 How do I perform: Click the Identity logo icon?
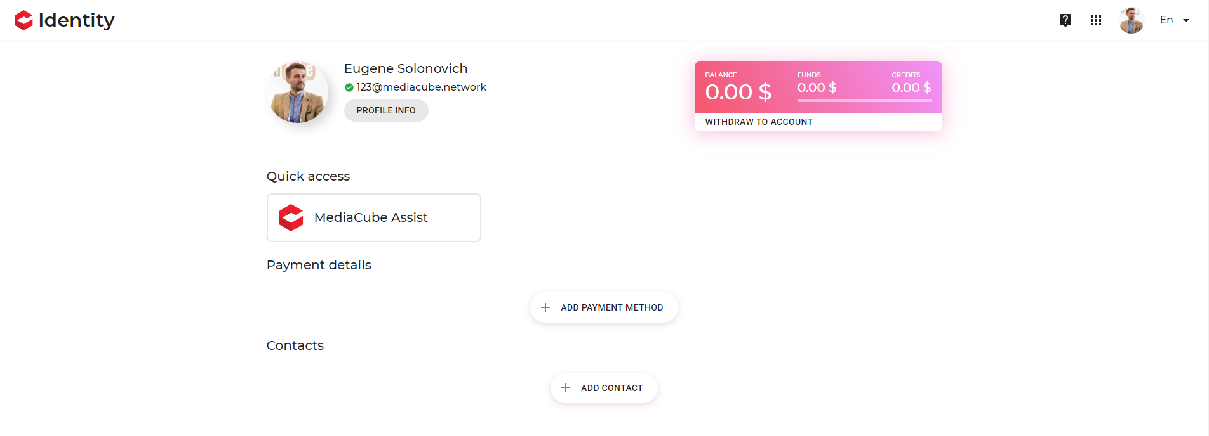23,20
